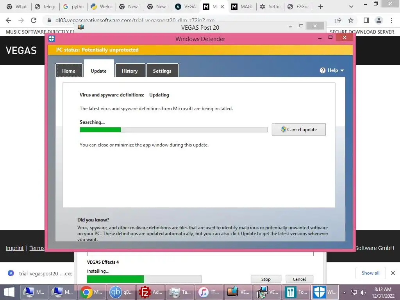Open Windows Defender from the taskbar
Screen dimensions: 400x300
point(325,292)
